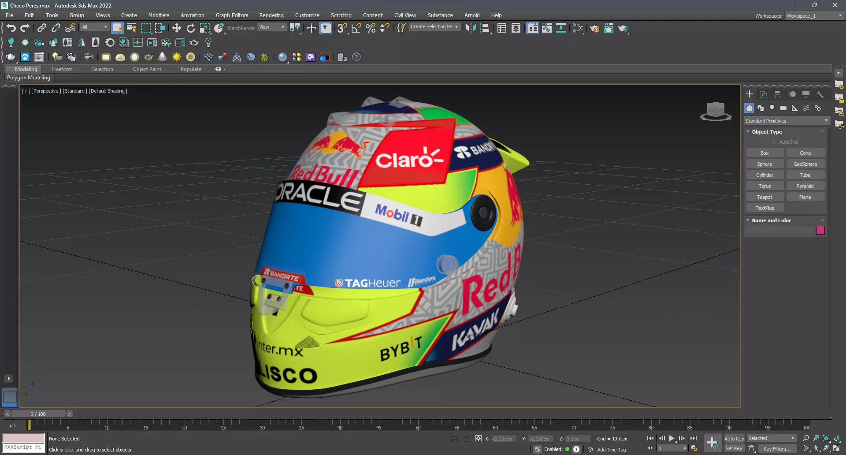Enable the AutoGrid checkbox

click(x=775, y=142)
